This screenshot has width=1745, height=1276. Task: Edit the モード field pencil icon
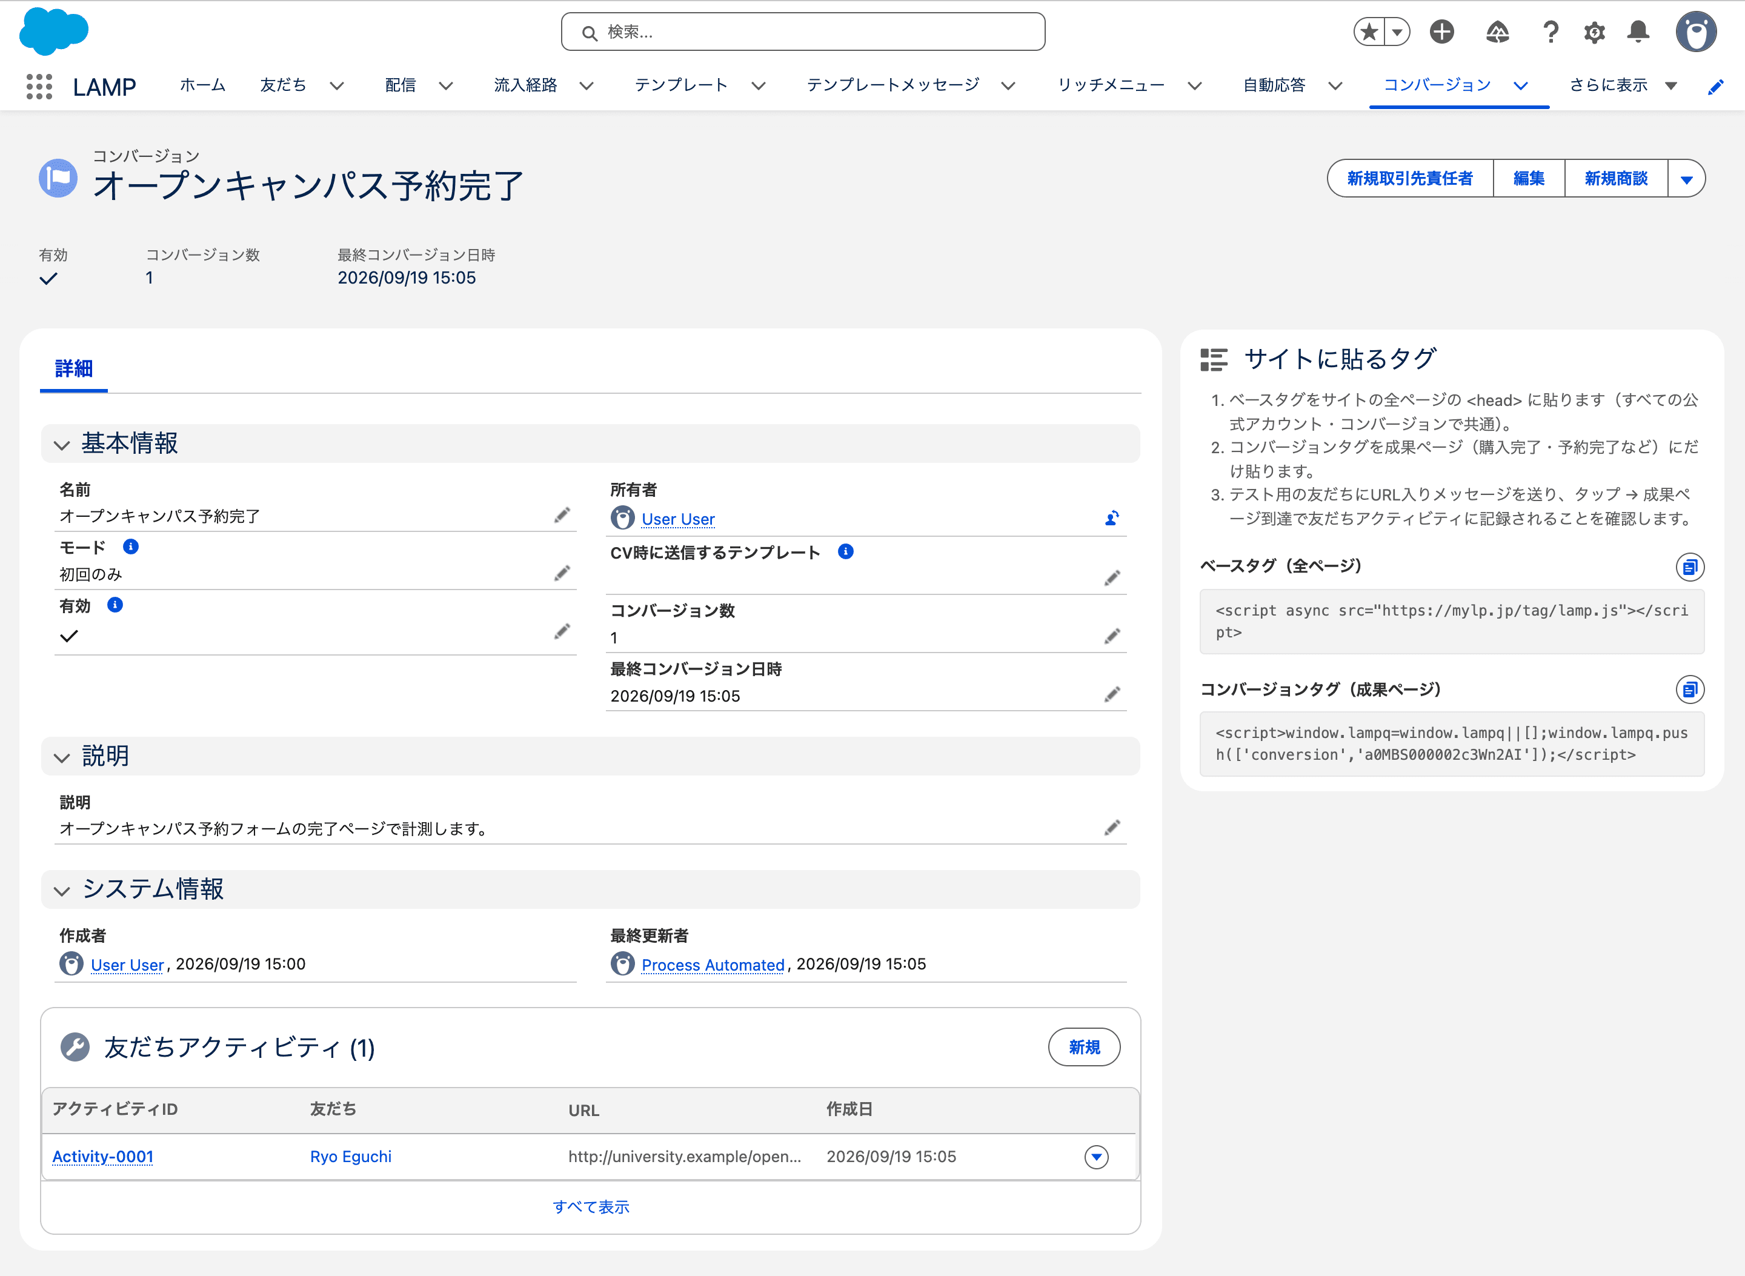click(562, 573)
